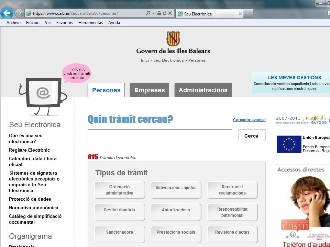Close the Seu Electrònica browser tab

pyautogui.click(x=240, y=14)
